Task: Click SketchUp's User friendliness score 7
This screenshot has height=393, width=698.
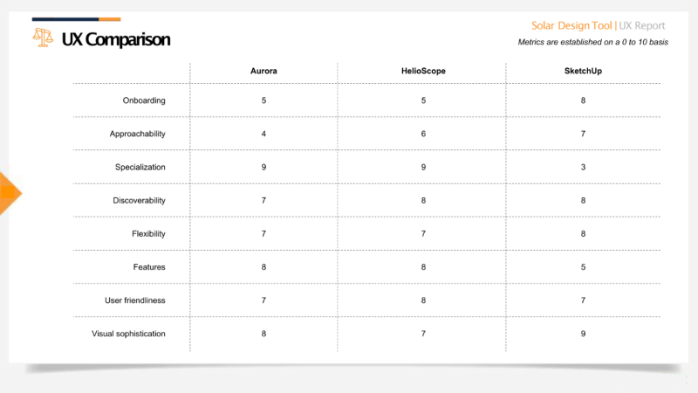Action: click(583, 300)
